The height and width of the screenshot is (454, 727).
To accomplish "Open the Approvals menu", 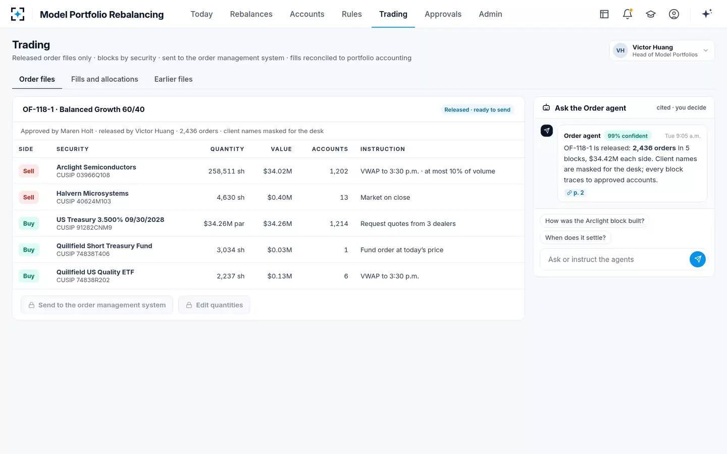I will click(443, 14).
